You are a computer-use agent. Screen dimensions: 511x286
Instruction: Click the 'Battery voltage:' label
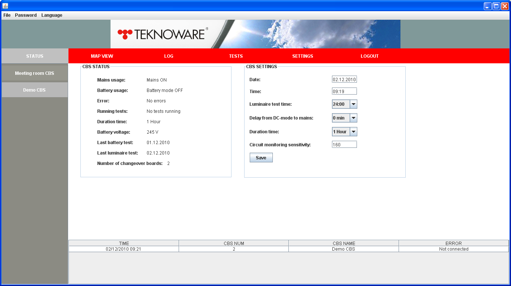[x=114, y=132]
